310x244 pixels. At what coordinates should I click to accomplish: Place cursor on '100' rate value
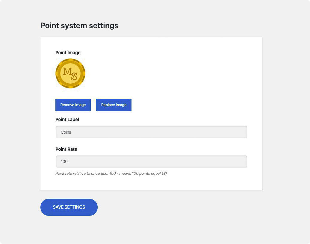64,162
